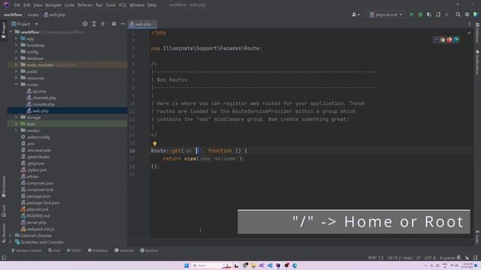Open the Navigate menu
Image resolution: width=481 pixels, height=270 pixels.
(53, 5)
